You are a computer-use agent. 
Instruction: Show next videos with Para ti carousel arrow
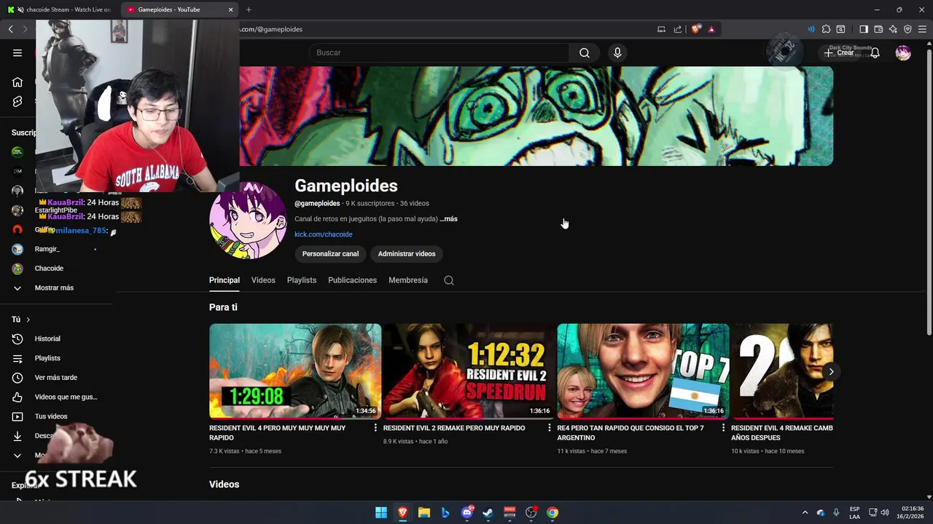point(831,372)
